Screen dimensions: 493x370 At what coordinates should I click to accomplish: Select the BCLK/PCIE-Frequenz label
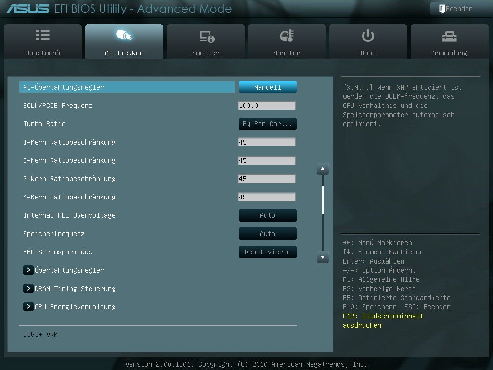click(x=58, y=106)
